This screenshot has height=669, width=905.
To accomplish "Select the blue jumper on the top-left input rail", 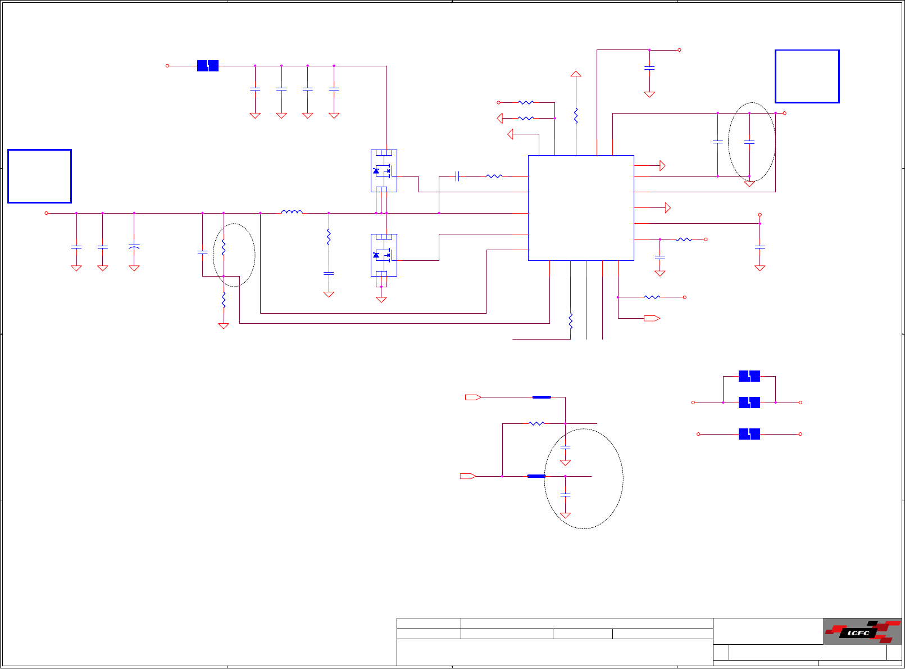I will point(208,66).
